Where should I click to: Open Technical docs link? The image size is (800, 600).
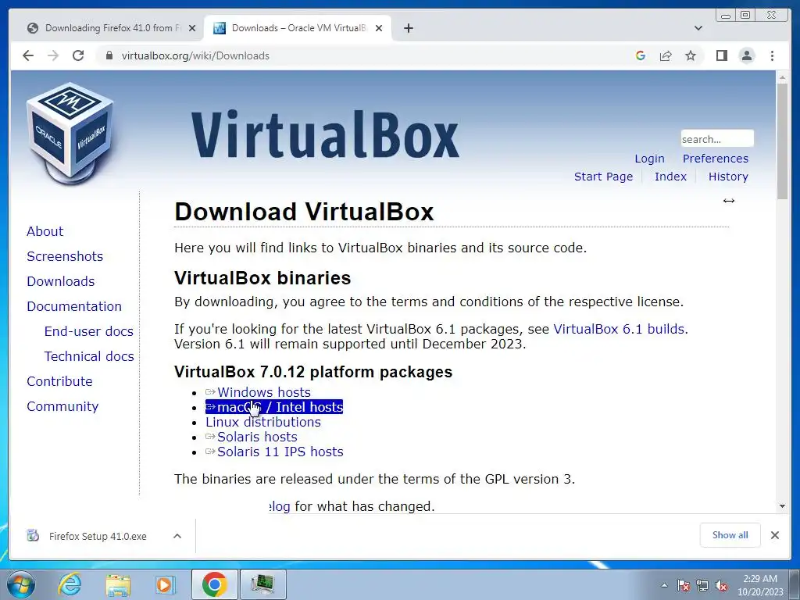(x=89, y=356)
